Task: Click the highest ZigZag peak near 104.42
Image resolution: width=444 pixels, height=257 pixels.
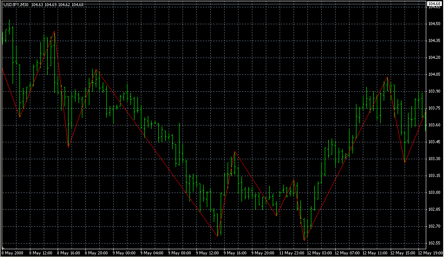Action: 54,32
